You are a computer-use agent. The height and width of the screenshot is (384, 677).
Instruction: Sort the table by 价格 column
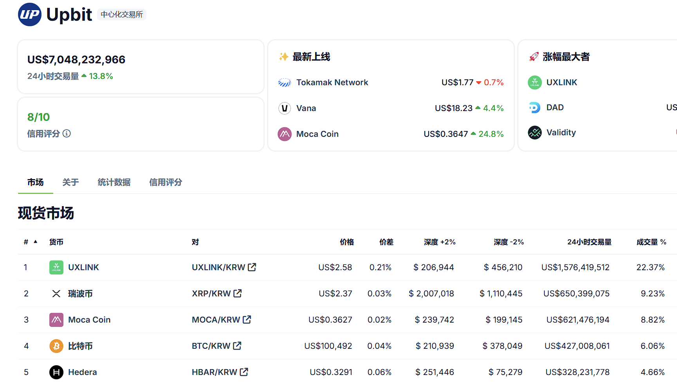[x=347, y=242]
